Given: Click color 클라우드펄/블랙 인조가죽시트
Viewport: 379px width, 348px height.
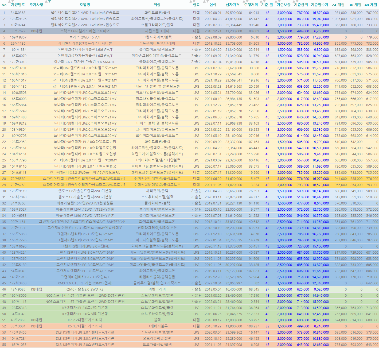Looking at the screenshot, I should tap(157, 283).
